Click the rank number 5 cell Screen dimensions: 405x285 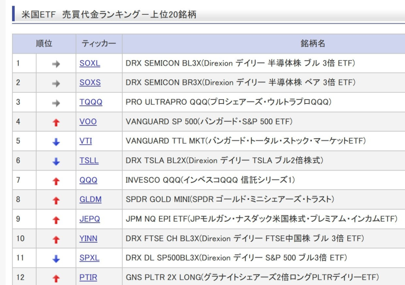coord(25,141)
